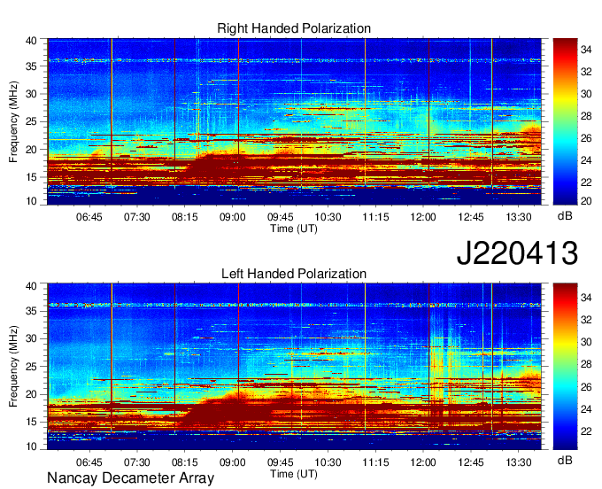Screen dimensions: 602x489
Task: Click 20 MHz tick on Left Handed frequency axis
Action: (31, 394)
